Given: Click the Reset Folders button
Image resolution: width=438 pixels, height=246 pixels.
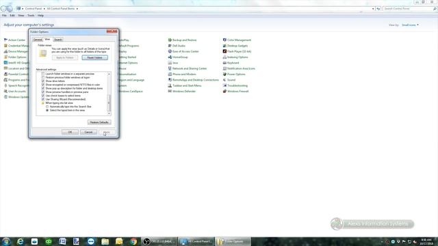Looking at the screenshot, I should (94, 57).
